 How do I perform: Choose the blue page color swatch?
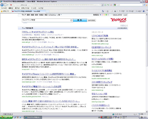[x=100, y=15]
